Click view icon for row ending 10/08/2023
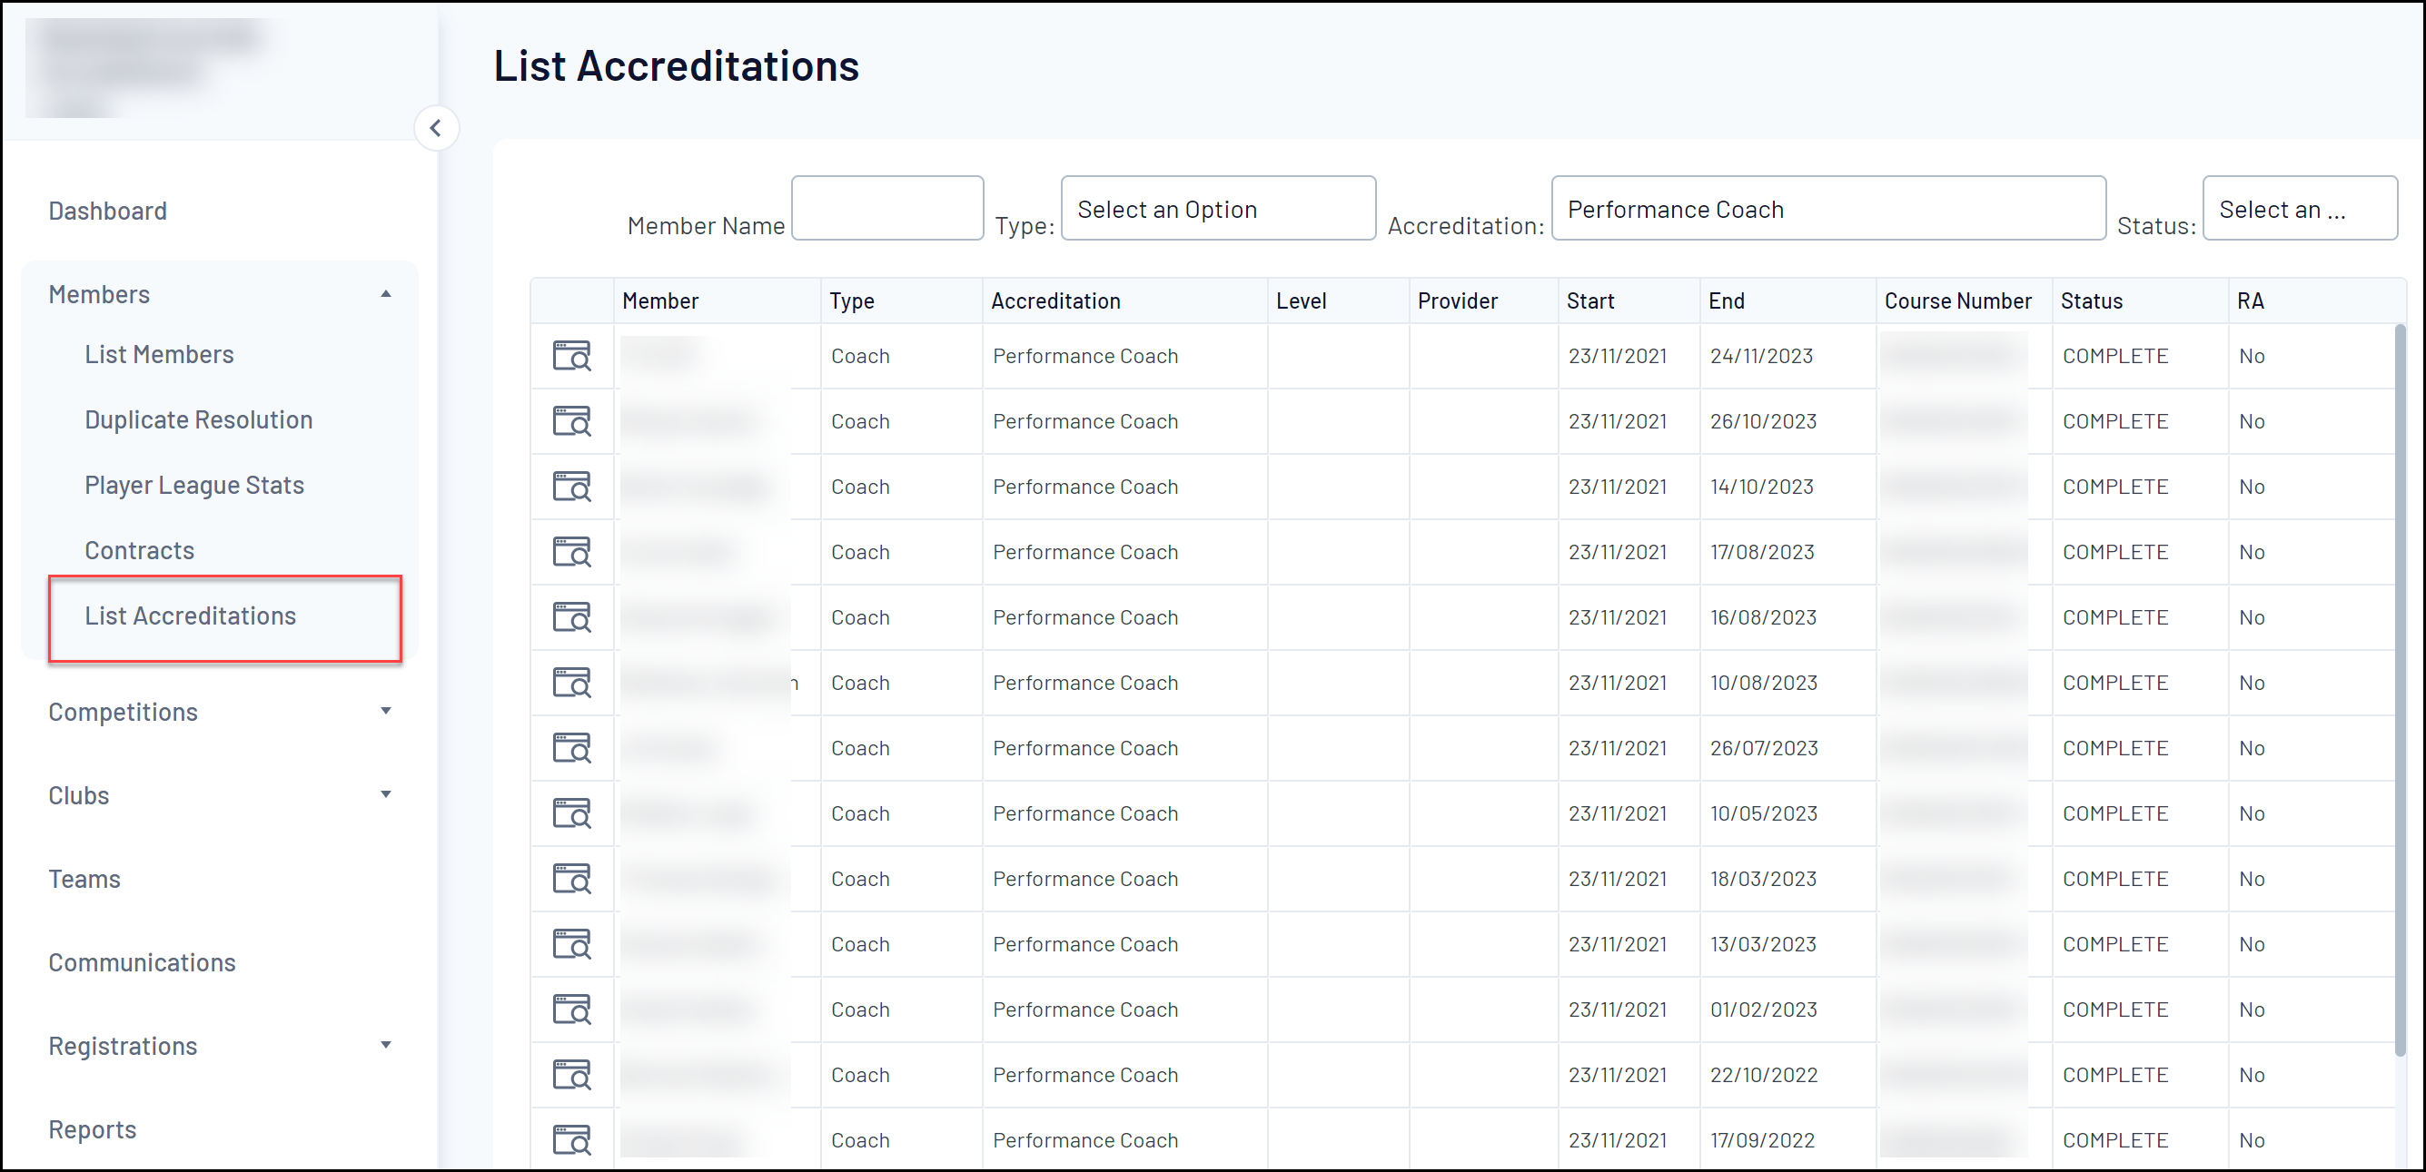Image resolution: width=2426 pixels, height=1172 pixels. (570, 683)
